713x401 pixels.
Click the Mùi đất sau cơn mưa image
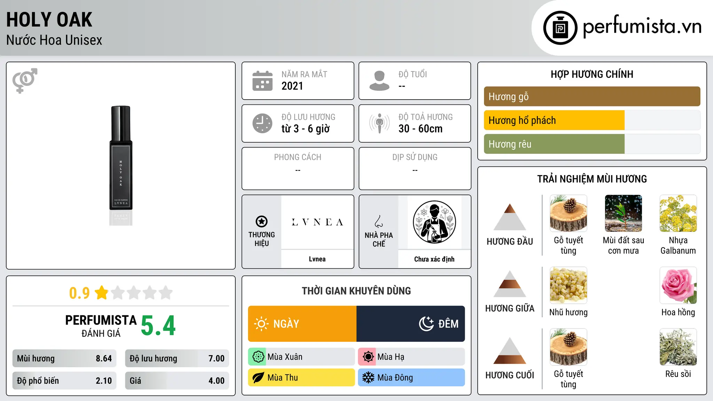624,213
